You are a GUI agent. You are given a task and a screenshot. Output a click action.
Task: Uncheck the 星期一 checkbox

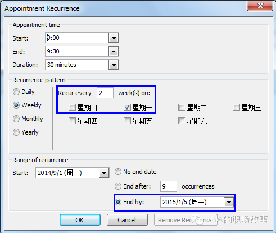(x=127, y=107)
